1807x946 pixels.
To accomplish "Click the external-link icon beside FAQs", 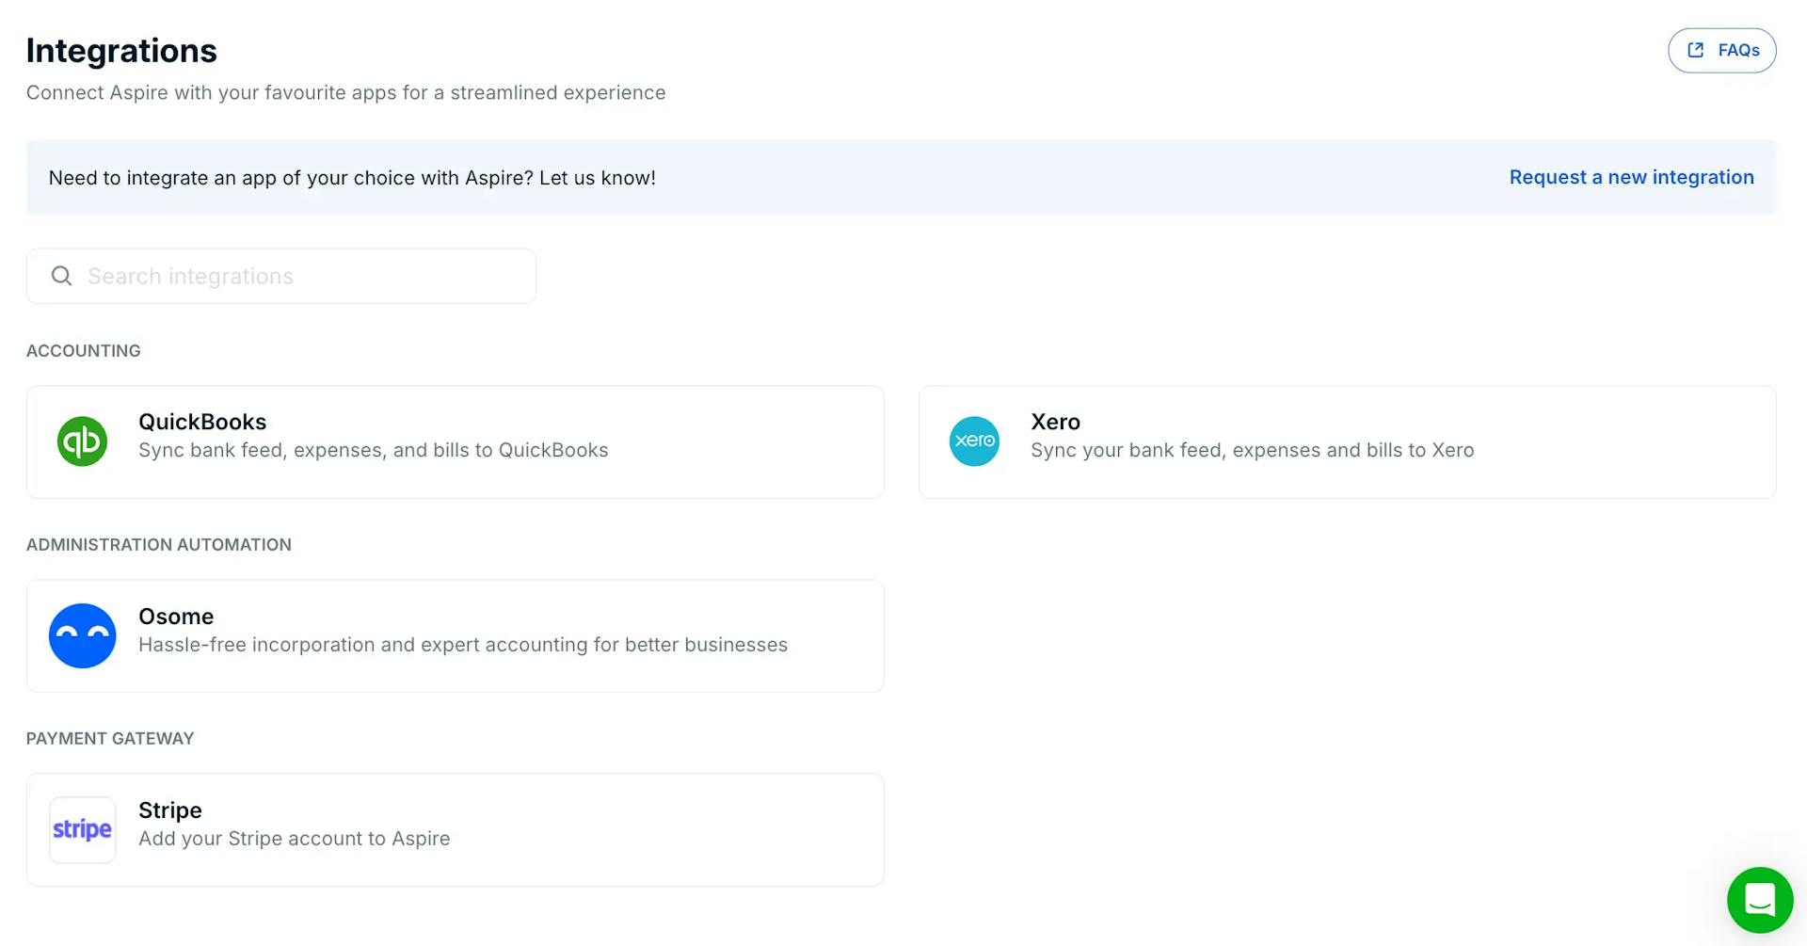I will pos(1696,51).
